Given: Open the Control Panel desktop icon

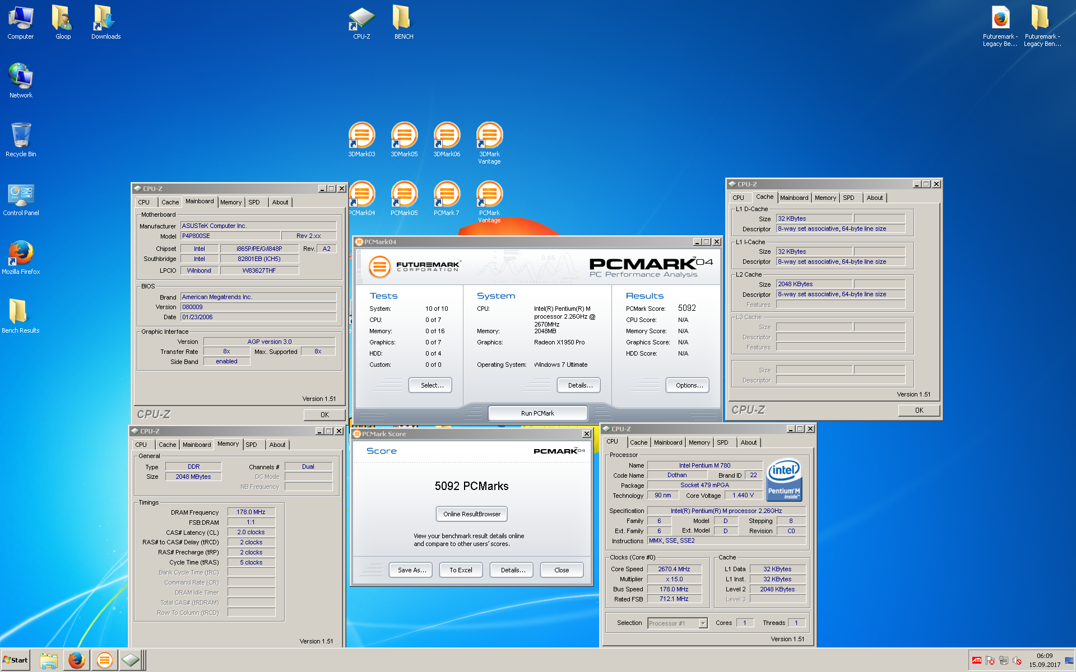Looking at the screenshot, I should [x=21, y=199].
